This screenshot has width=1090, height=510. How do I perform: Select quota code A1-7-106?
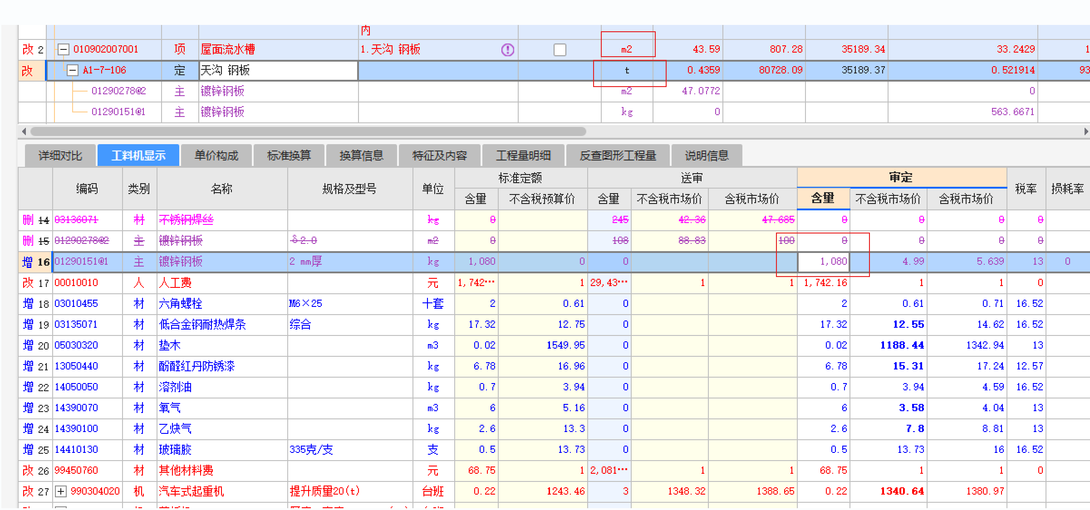click(104, 70)
